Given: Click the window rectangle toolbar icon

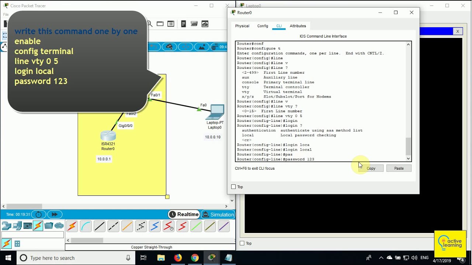Looking at the screenshot, I should [160, 24].
